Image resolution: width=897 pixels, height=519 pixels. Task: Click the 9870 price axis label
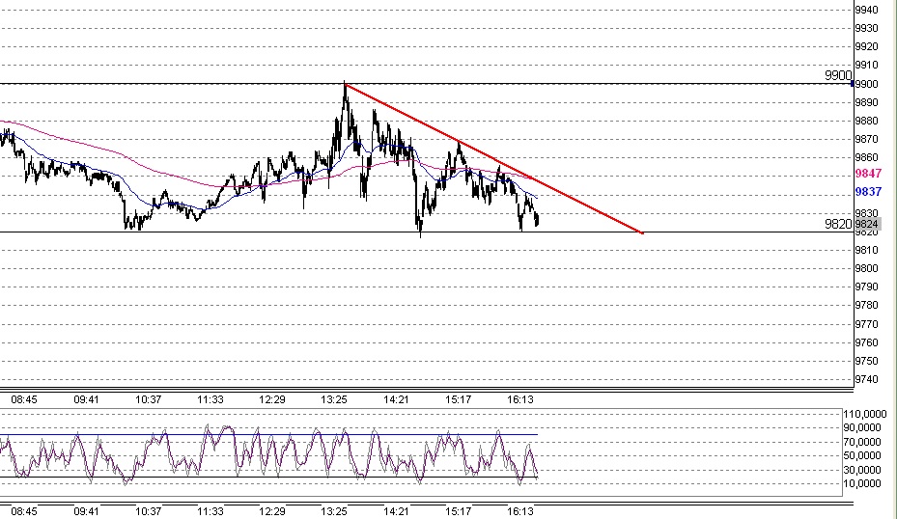866,139
